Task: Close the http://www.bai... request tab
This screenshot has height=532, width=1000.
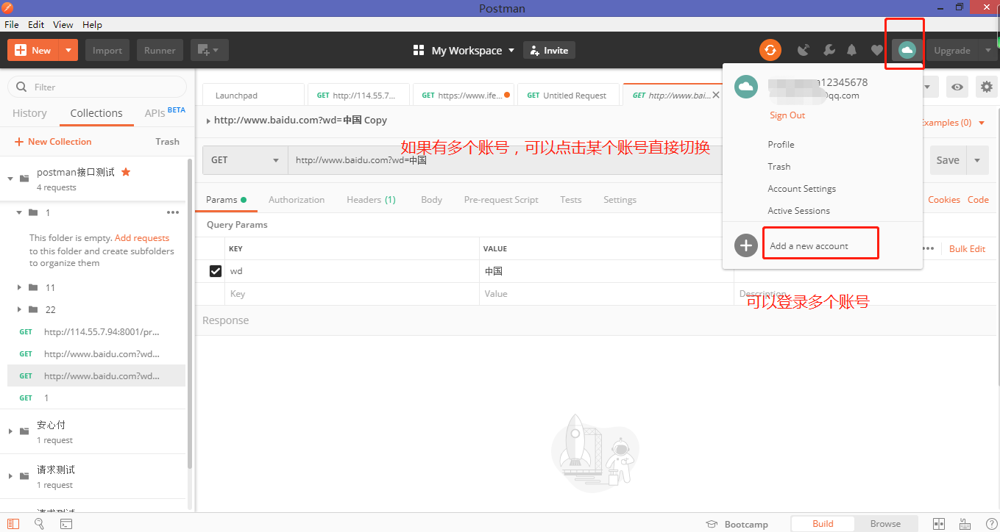Action: (715, 95)
